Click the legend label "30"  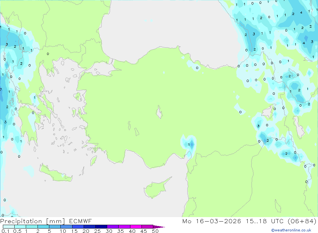[109, 231]
